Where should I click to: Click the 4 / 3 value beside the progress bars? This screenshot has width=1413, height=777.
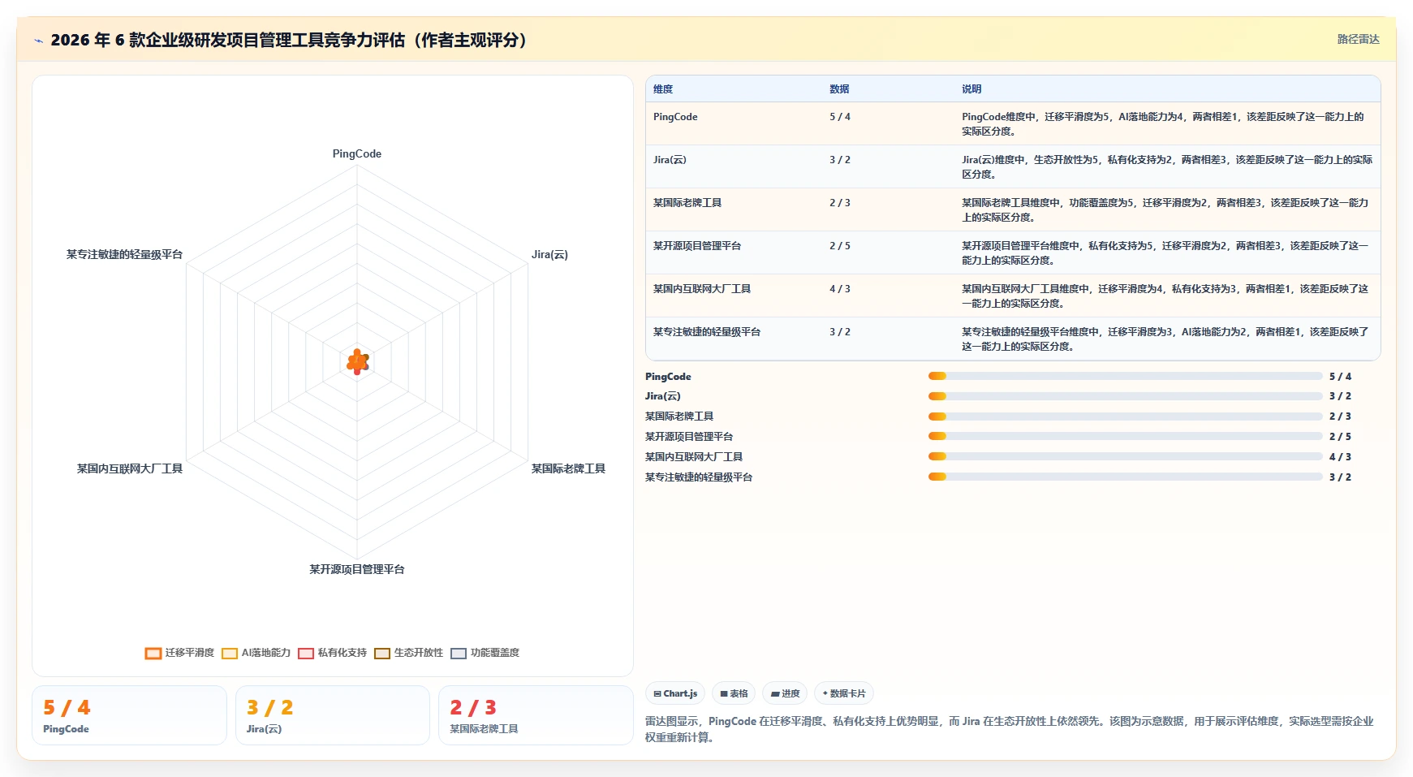click(1340, 457)
